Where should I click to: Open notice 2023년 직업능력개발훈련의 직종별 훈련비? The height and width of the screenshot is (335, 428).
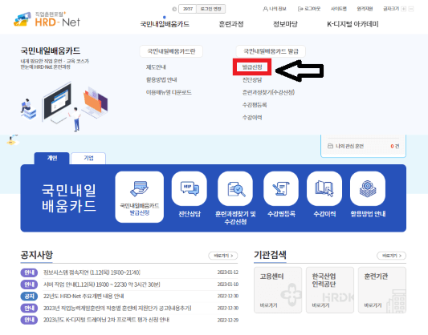[x=117, y=308]
